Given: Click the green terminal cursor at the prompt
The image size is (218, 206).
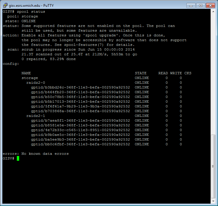Looking at the screenshot, I should 18,158.
